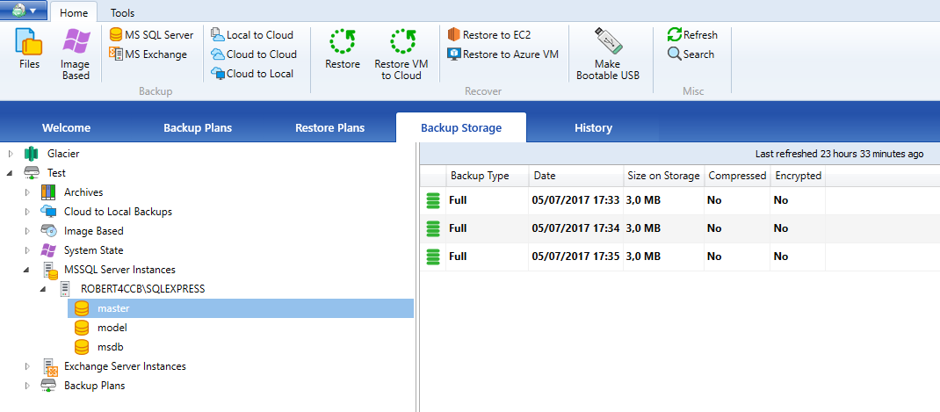Sort by the Date column

point(575,176)
